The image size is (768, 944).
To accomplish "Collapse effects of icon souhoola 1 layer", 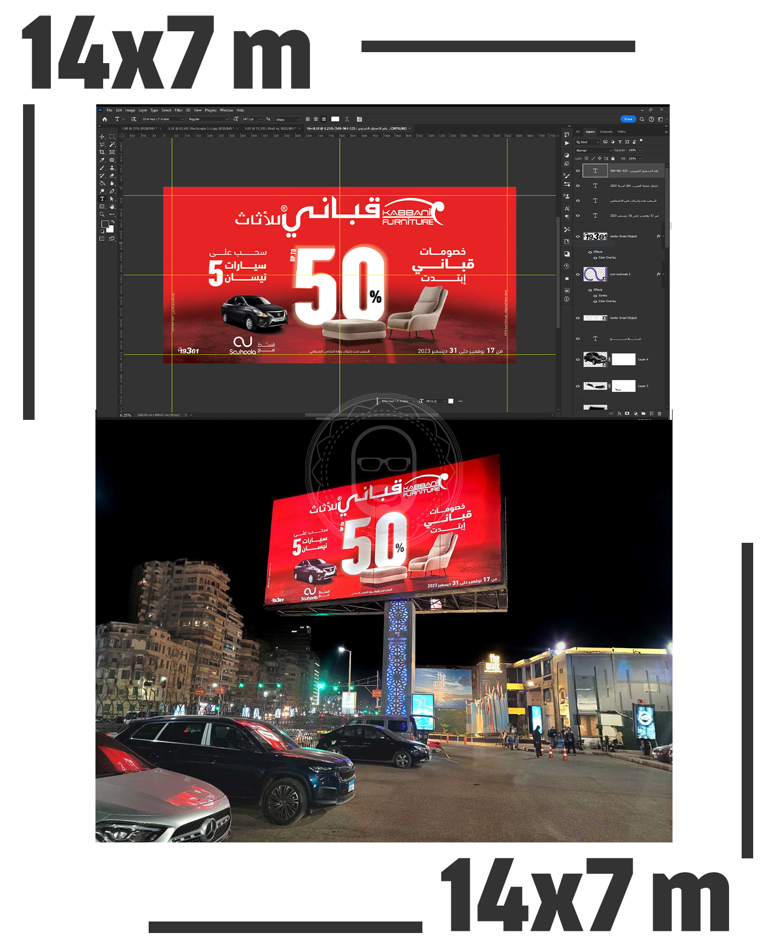I will tap(663, 274).
